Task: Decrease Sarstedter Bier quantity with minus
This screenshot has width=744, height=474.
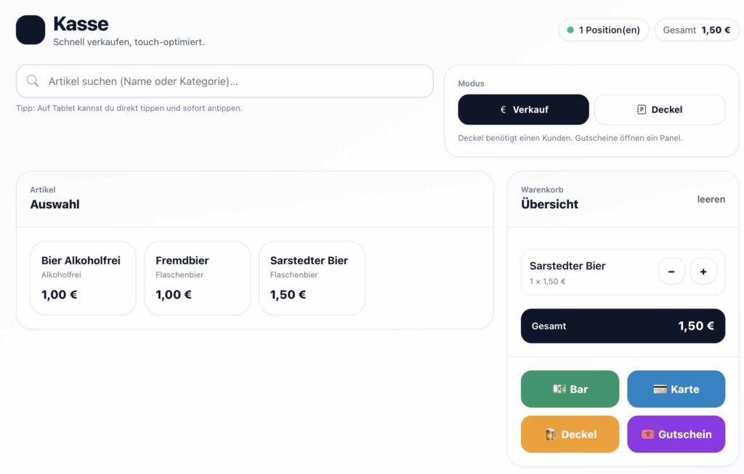Action: (671, 271)
